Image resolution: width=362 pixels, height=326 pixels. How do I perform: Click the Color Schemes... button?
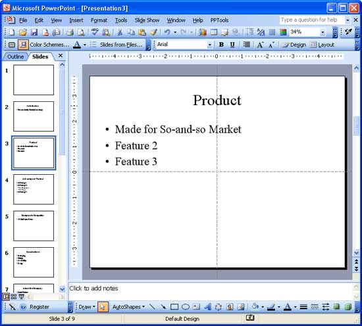tap(49, 45)
